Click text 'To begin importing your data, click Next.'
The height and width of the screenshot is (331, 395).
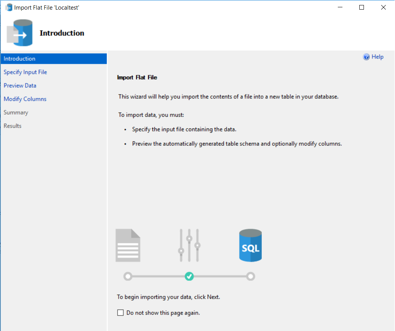168,297
